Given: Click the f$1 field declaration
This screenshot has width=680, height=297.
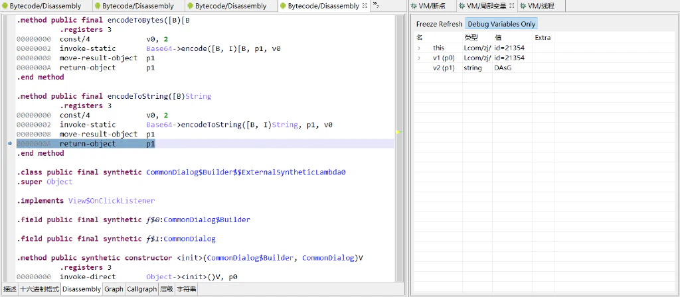Looking at the screenshot, I should click(116, 239).
